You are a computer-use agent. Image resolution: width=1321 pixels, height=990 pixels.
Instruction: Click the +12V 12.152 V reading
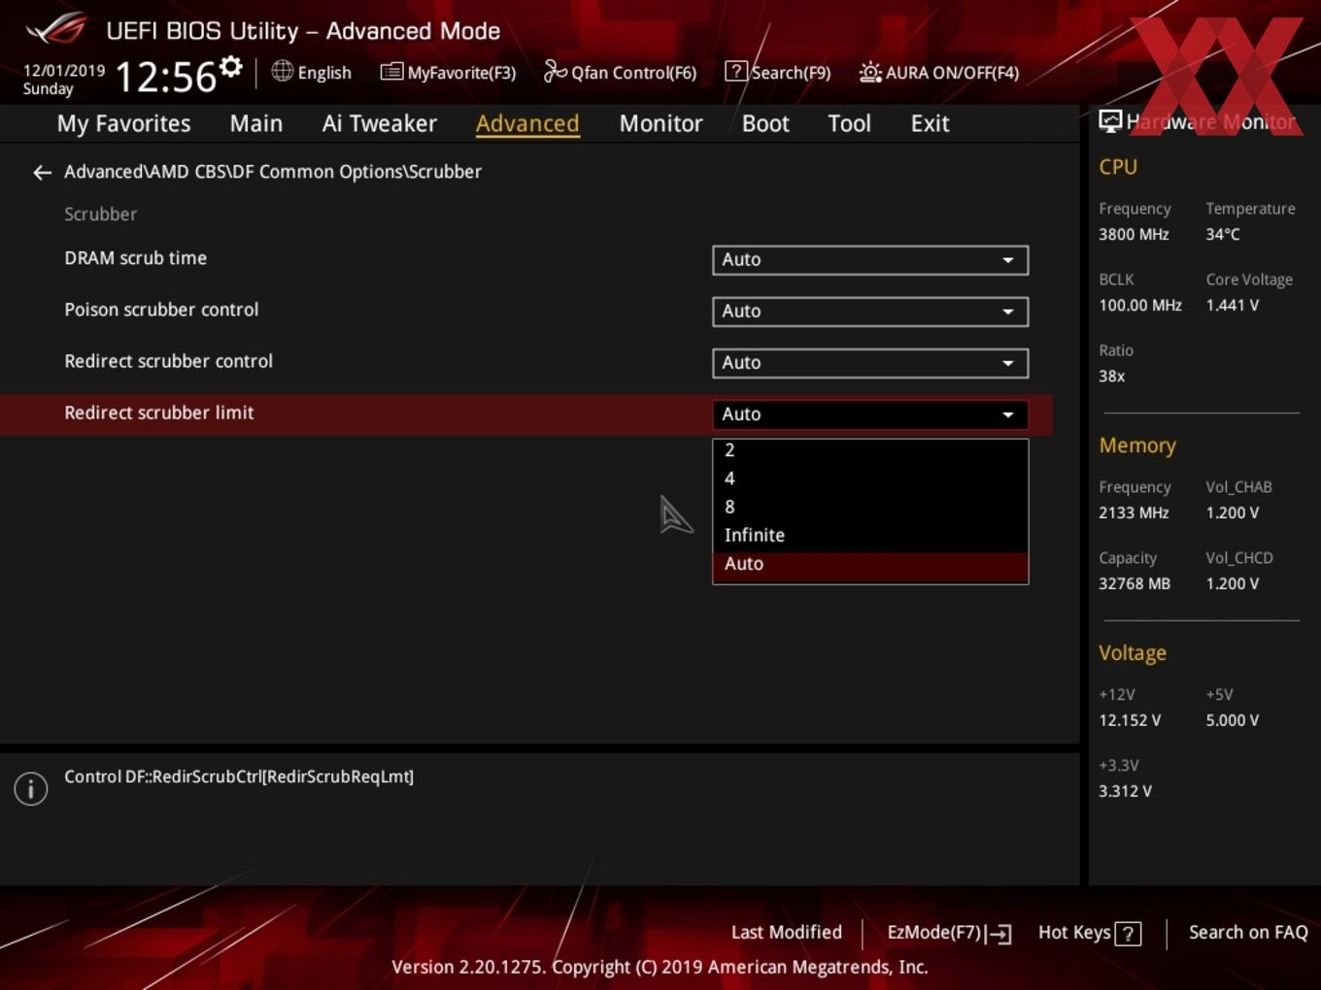click(x=1130, y=720)
